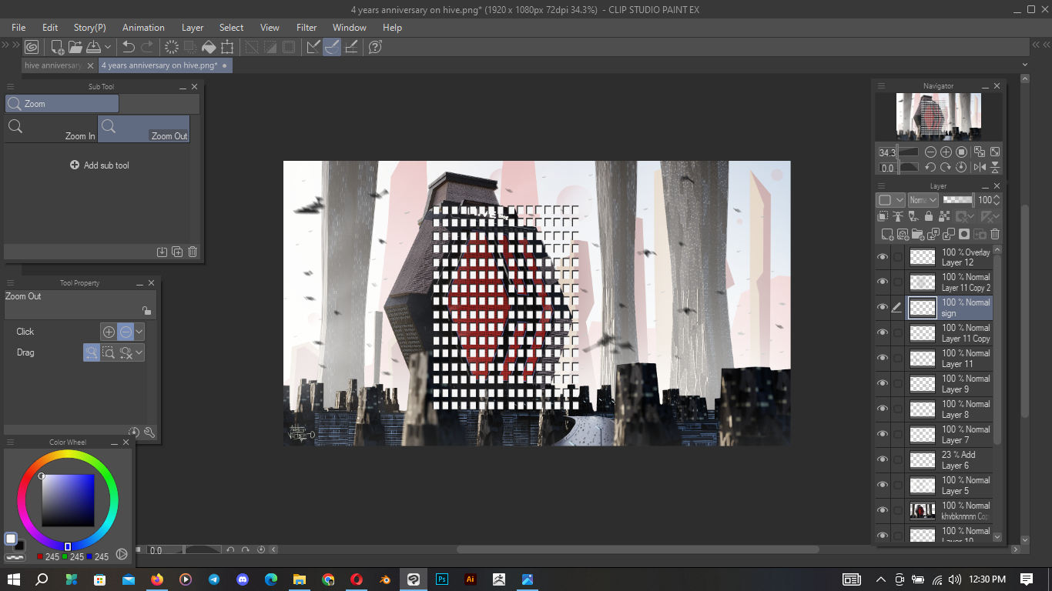Open Layer panel hamburger menu
This screenshot has width=1052, height=591.
[882, 186]
